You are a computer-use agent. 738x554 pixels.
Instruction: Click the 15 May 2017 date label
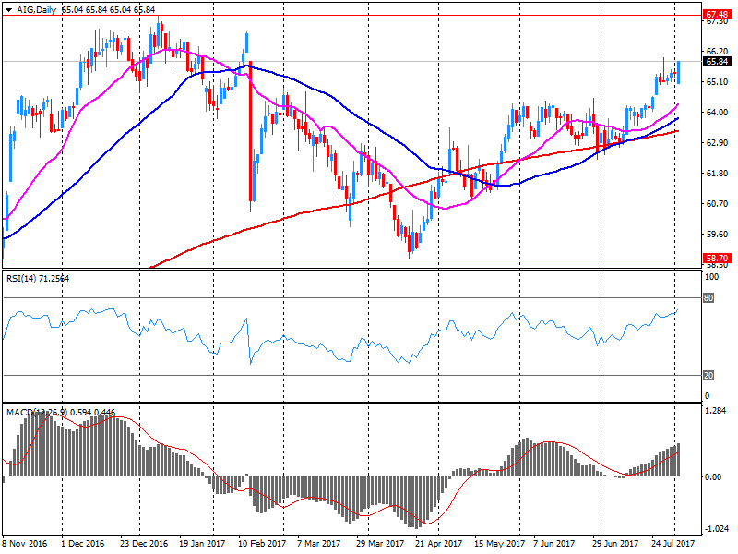[499, 544]
